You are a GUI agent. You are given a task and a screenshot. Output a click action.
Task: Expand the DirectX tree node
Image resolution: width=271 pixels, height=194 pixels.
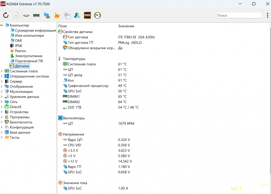(2, 107)
